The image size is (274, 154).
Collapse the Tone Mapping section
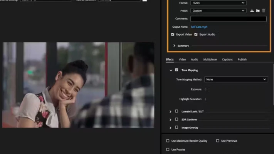171,70
